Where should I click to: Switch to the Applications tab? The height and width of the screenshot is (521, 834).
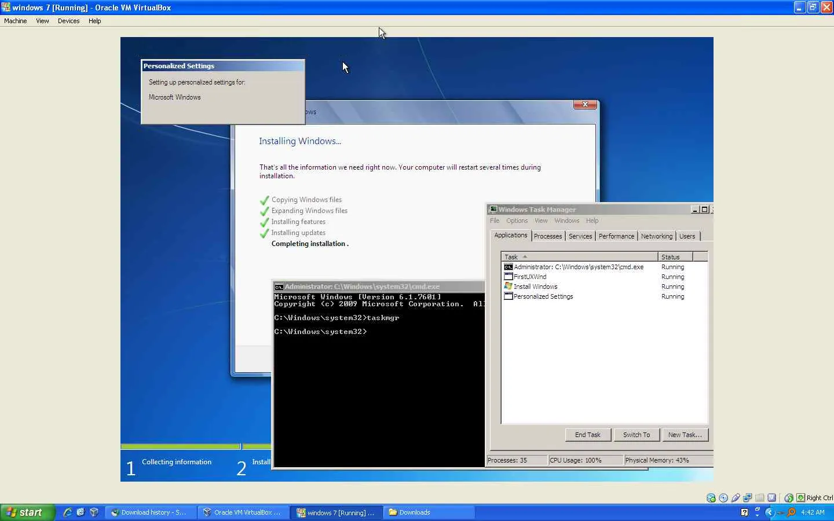point(511,235)
